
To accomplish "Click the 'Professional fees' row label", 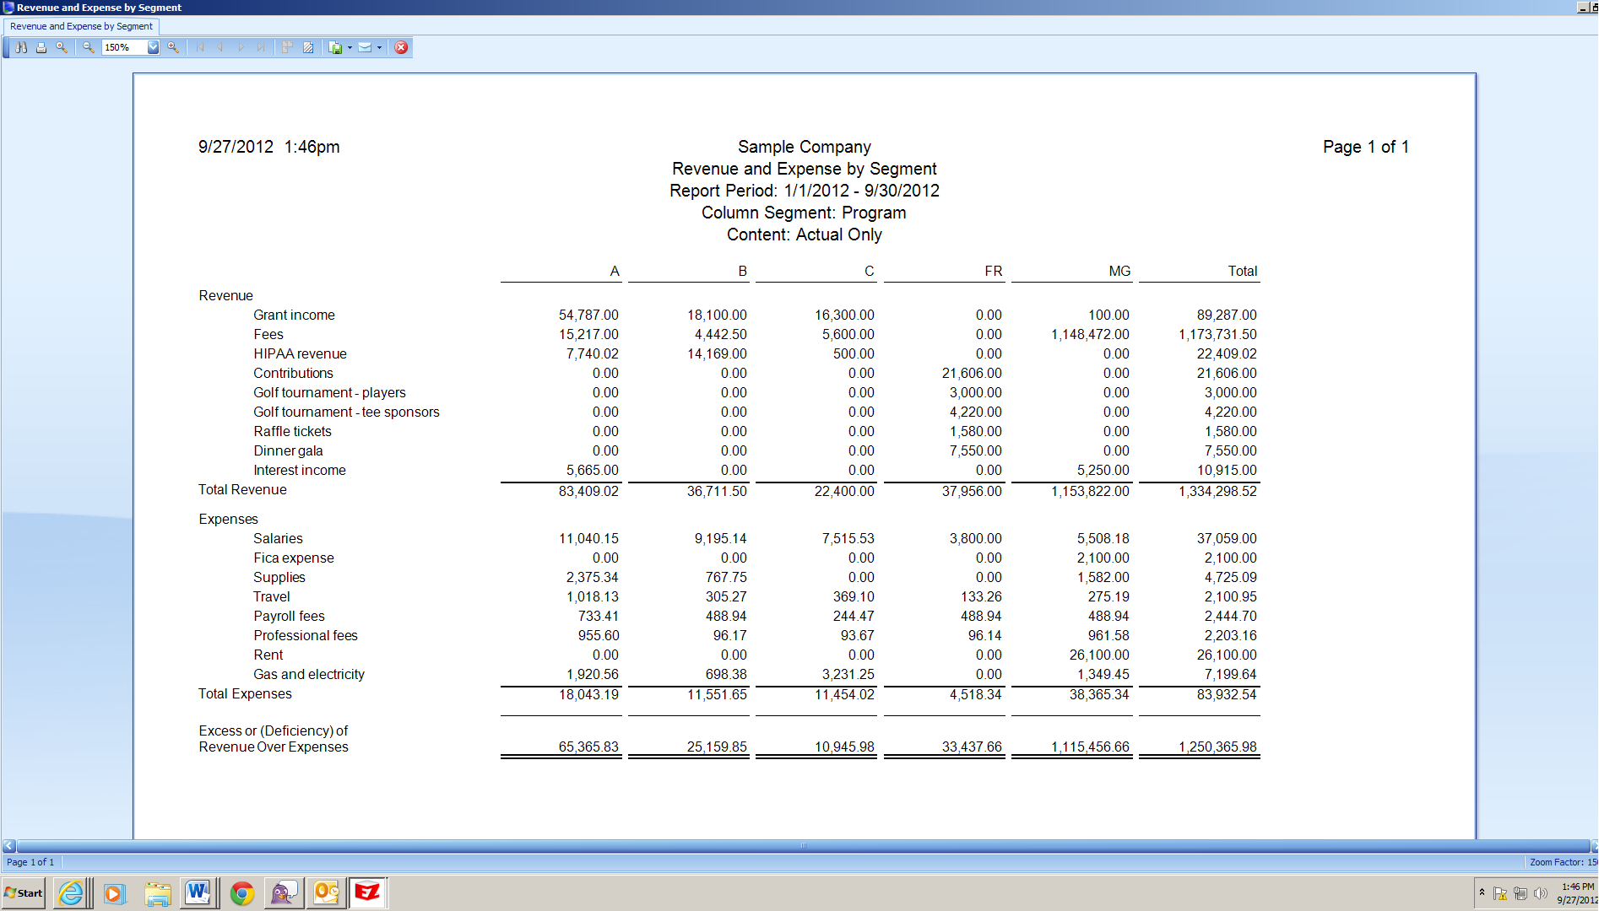I will (x=306, y=636).
